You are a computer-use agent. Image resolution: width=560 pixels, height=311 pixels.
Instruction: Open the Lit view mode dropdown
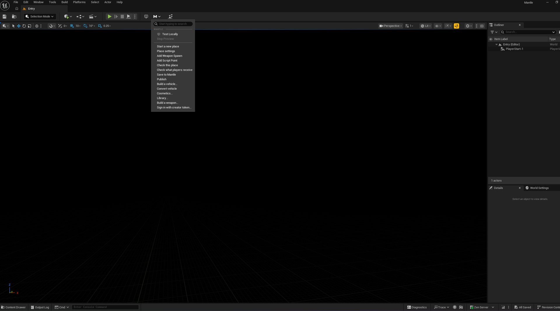pos(426,26)
